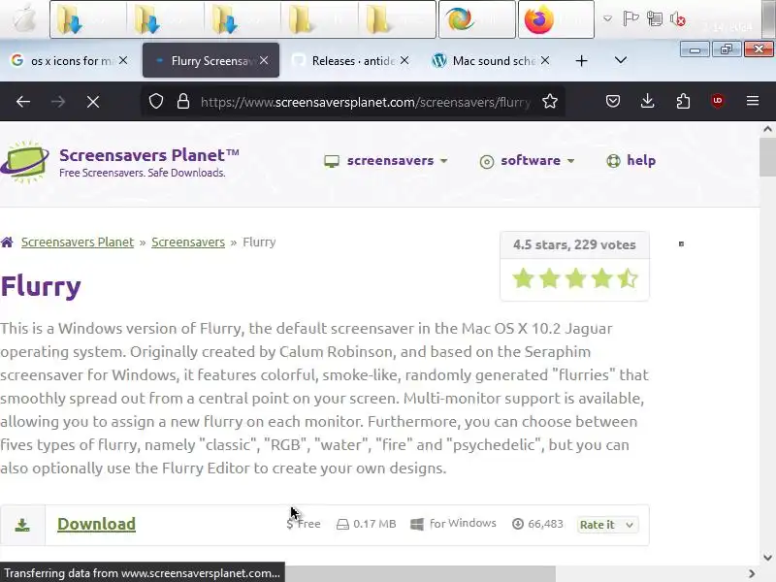Screen dimensions: 776x582
Task: Open a new browser tab
Action: point(581,60)
